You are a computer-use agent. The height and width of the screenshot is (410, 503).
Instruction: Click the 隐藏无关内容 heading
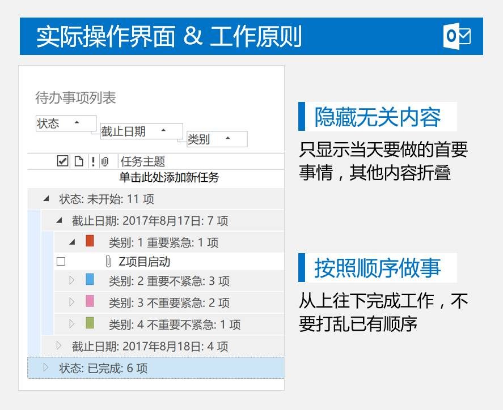[378, 117]
